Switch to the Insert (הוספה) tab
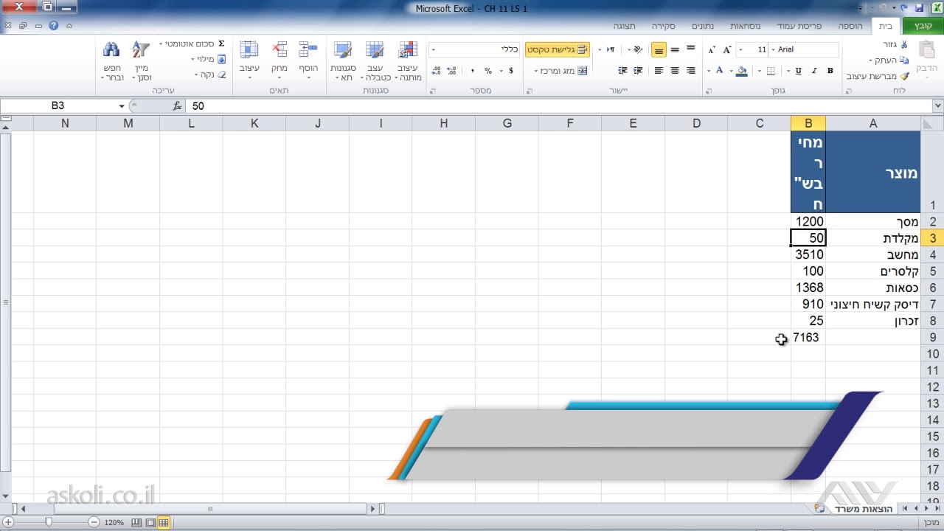 click(850, 26)
